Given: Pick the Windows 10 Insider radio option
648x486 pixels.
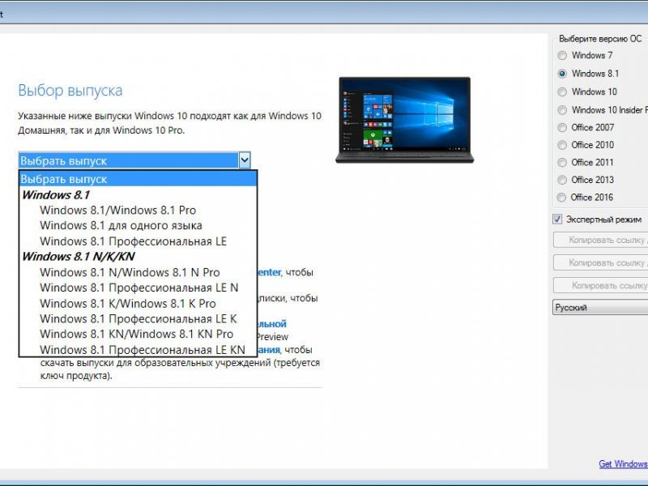Looking at the screenshot, I should point(562,110).
